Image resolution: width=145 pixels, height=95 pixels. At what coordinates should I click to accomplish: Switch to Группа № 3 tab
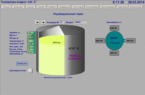pos(52,7)
